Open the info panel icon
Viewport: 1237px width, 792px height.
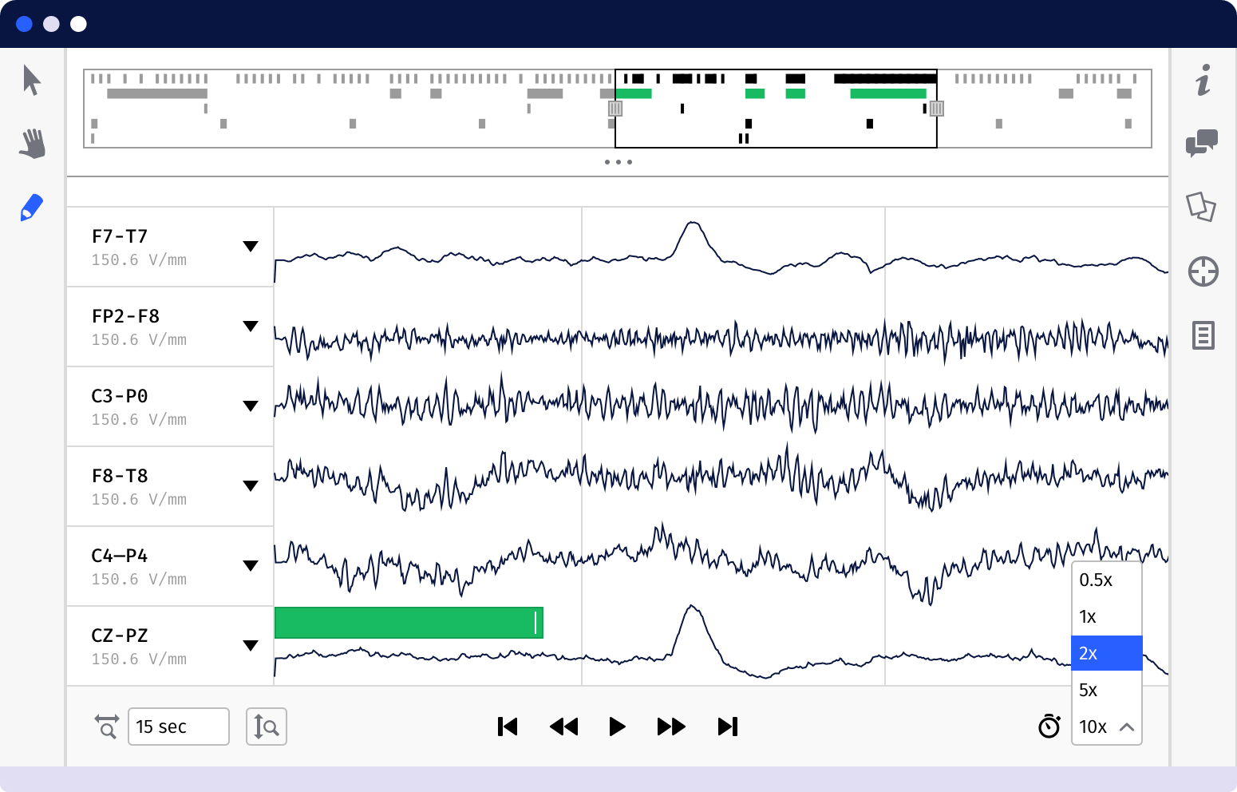point(1203,80)
